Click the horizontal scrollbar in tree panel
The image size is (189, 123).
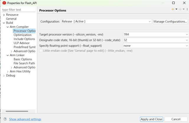(17, 111)
